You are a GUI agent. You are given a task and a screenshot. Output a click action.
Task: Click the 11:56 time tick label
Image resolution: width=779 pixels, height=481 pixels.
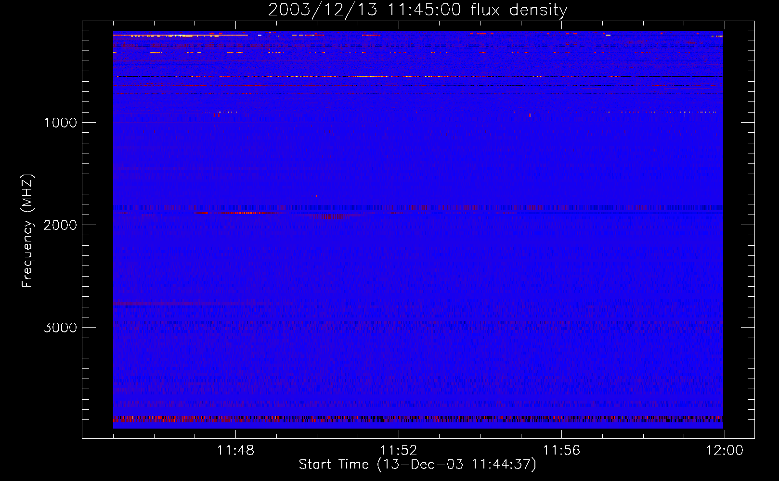pos(561,451)
